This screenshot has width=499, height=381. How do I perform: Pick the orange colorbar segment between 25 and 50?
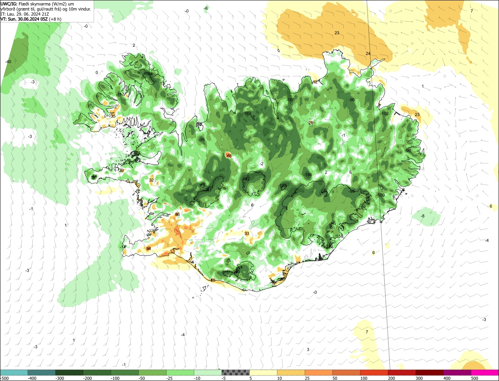coord(319,372)
